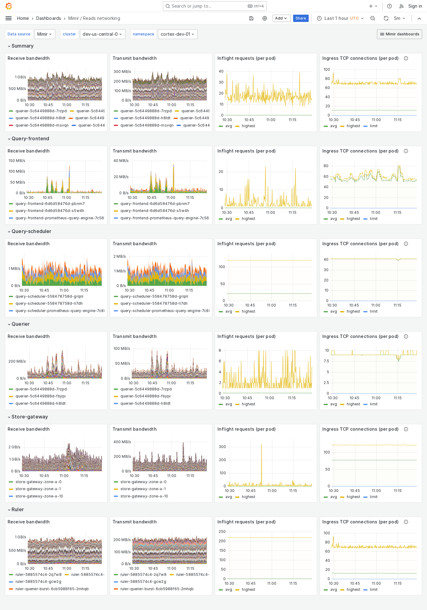
Task: Click info icon on Querier Ingress TCP panel
Action: tap(406, 336)
